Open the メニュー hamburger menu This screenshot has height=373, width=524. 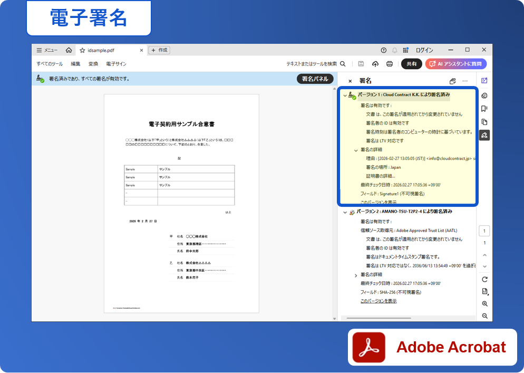coord(47,50)
